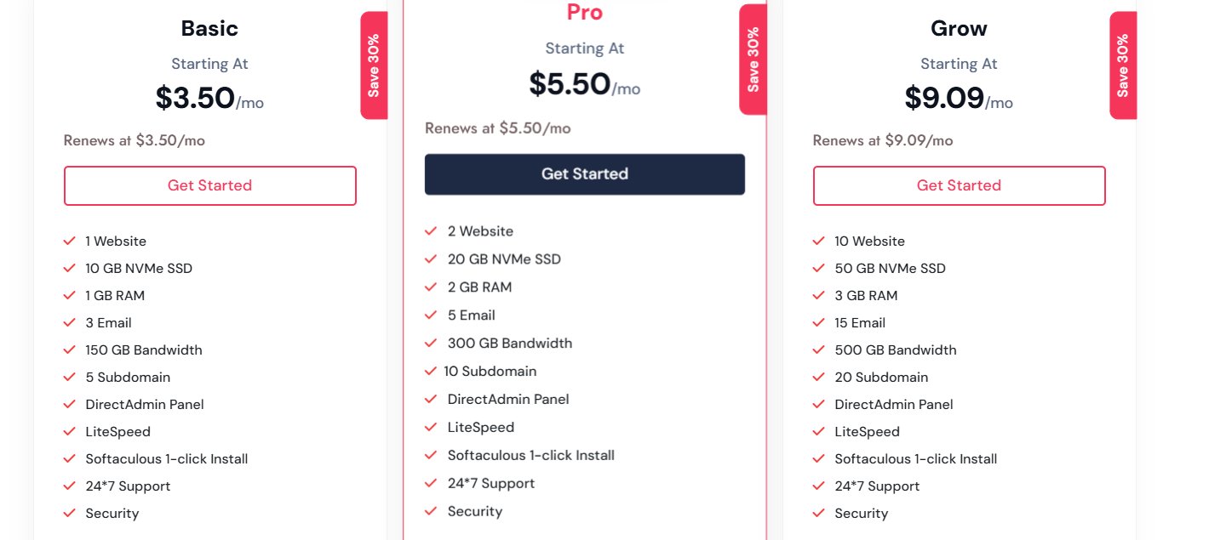Viewport: 1209px width, 540px height.
Task: Click checkmark beside Pro's 20 GB NVMe SSD
Action: coord(431,259)
